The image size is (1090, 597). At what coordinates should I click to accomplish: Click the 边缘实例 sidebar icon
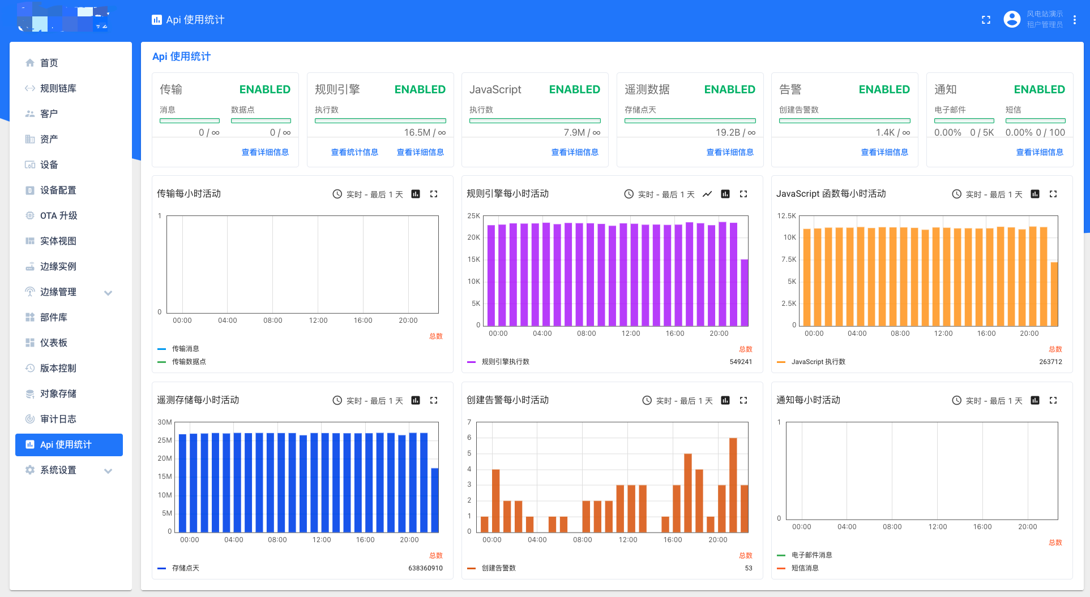click(x=30, y=266)
